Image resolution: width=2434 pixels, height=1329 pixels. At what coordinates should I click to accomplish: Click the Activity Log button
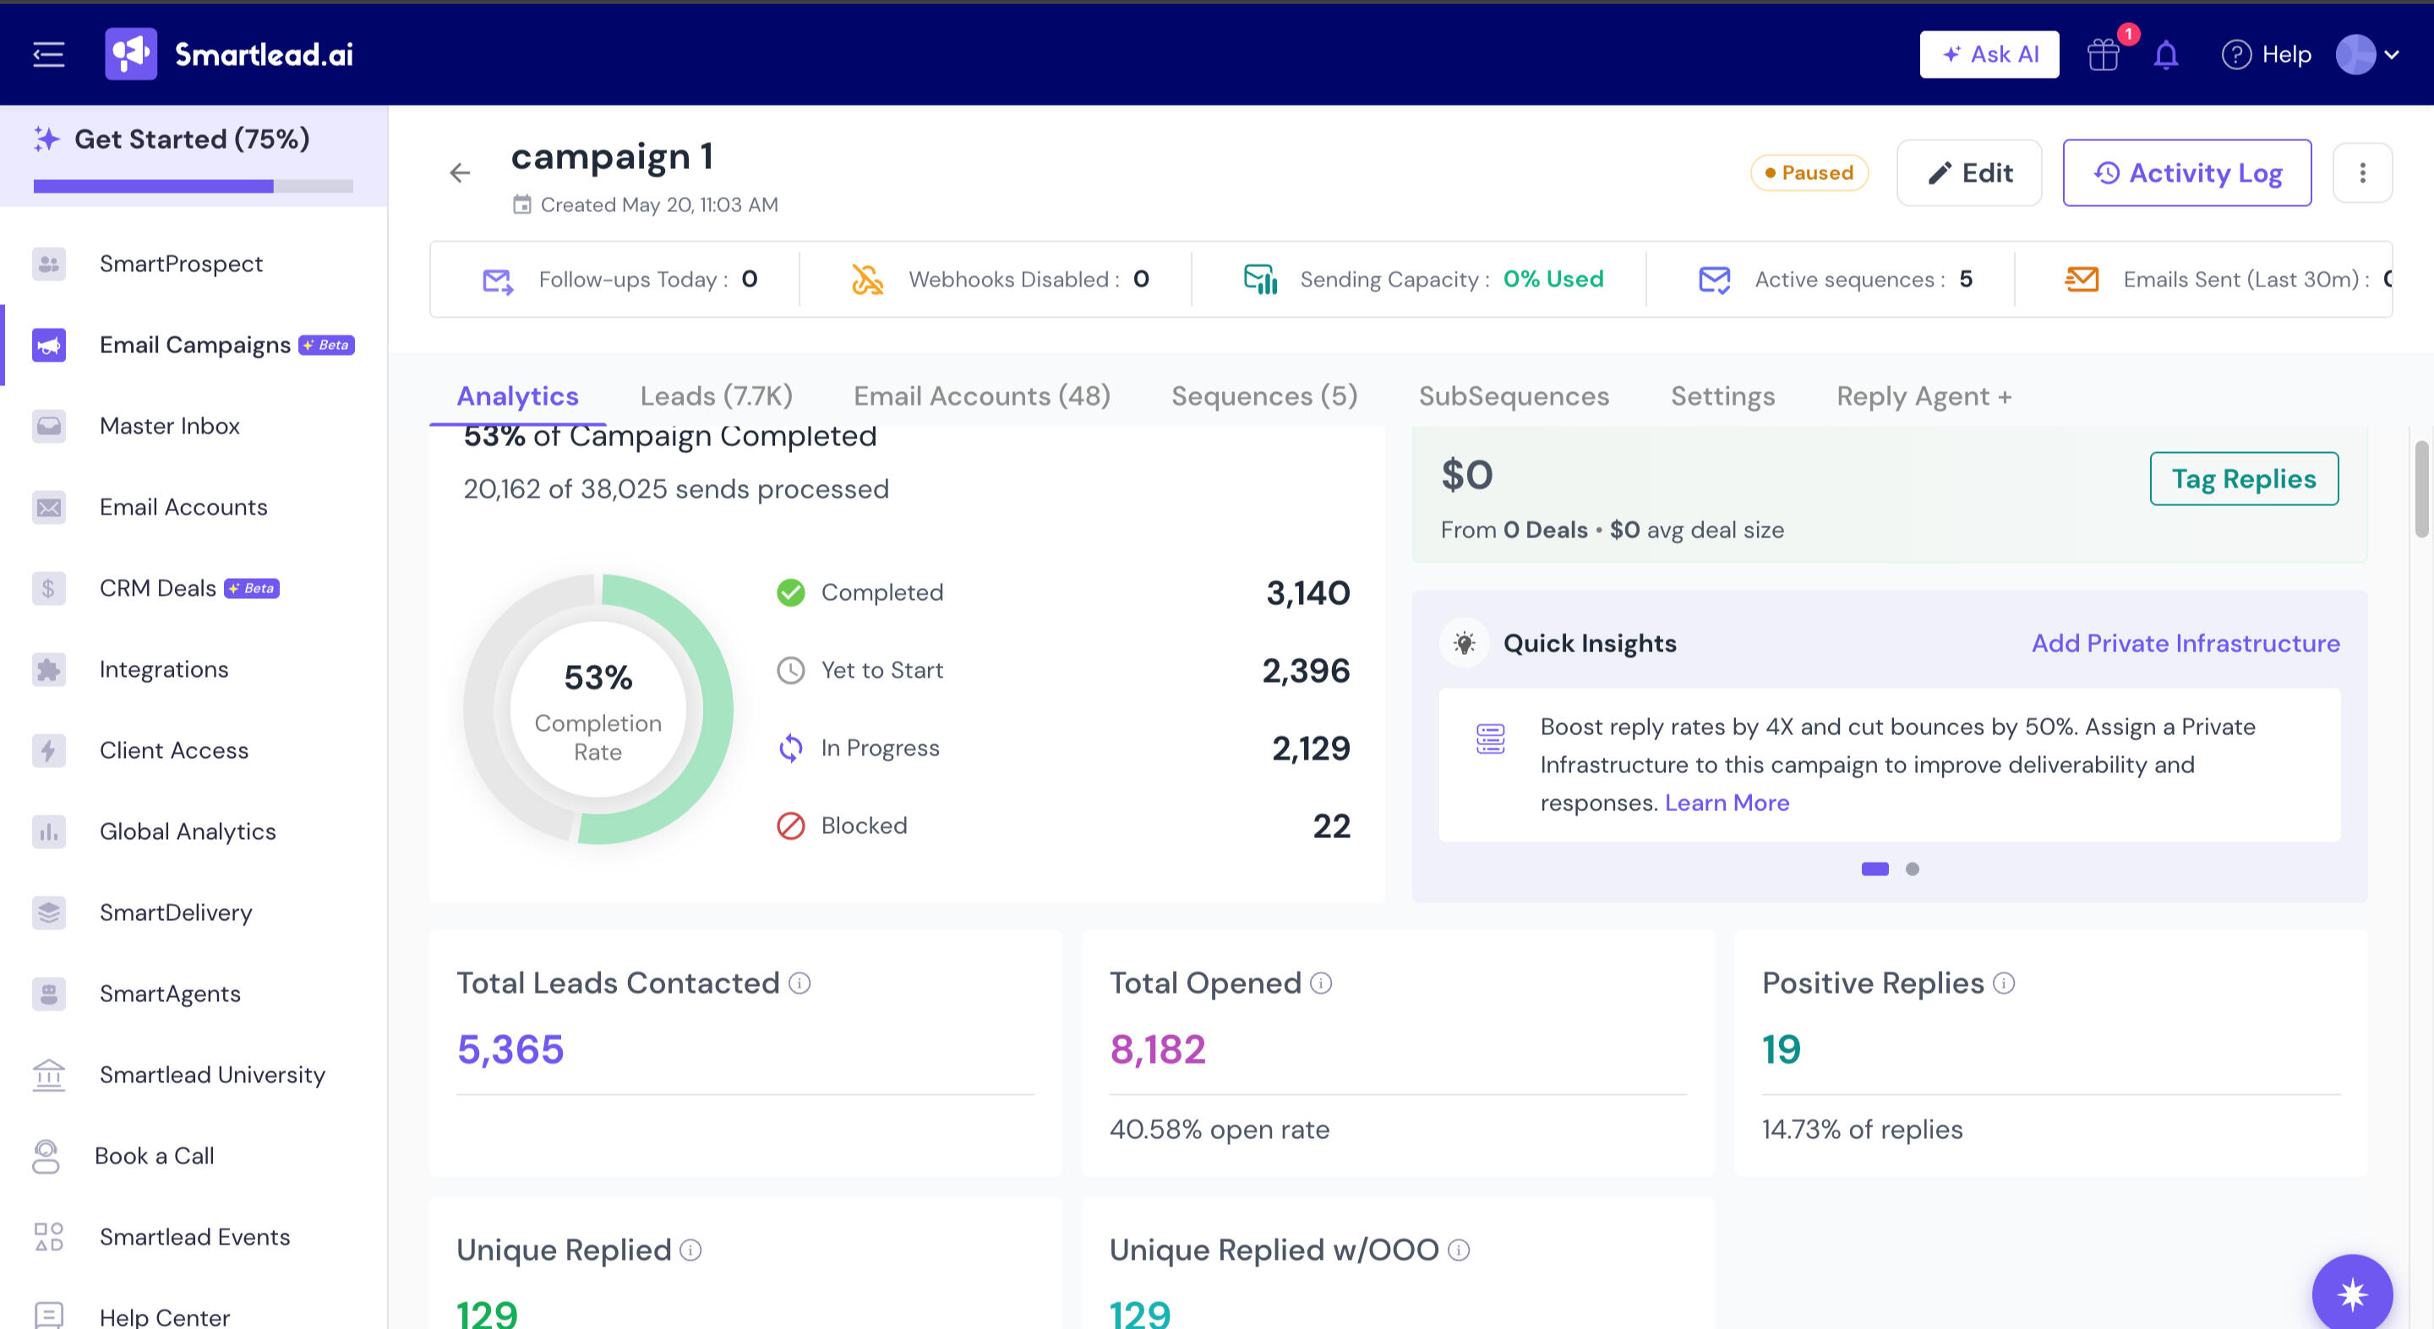point(2186,173)
